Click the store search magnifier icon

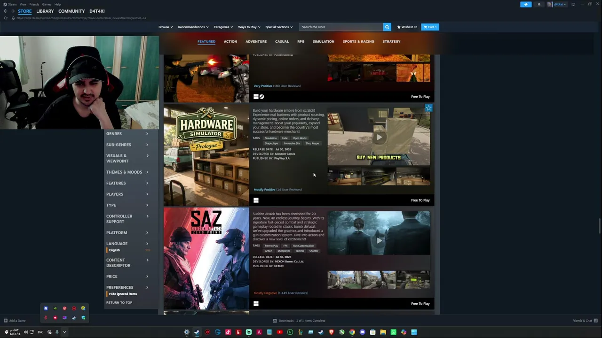(x=387, y=27)
